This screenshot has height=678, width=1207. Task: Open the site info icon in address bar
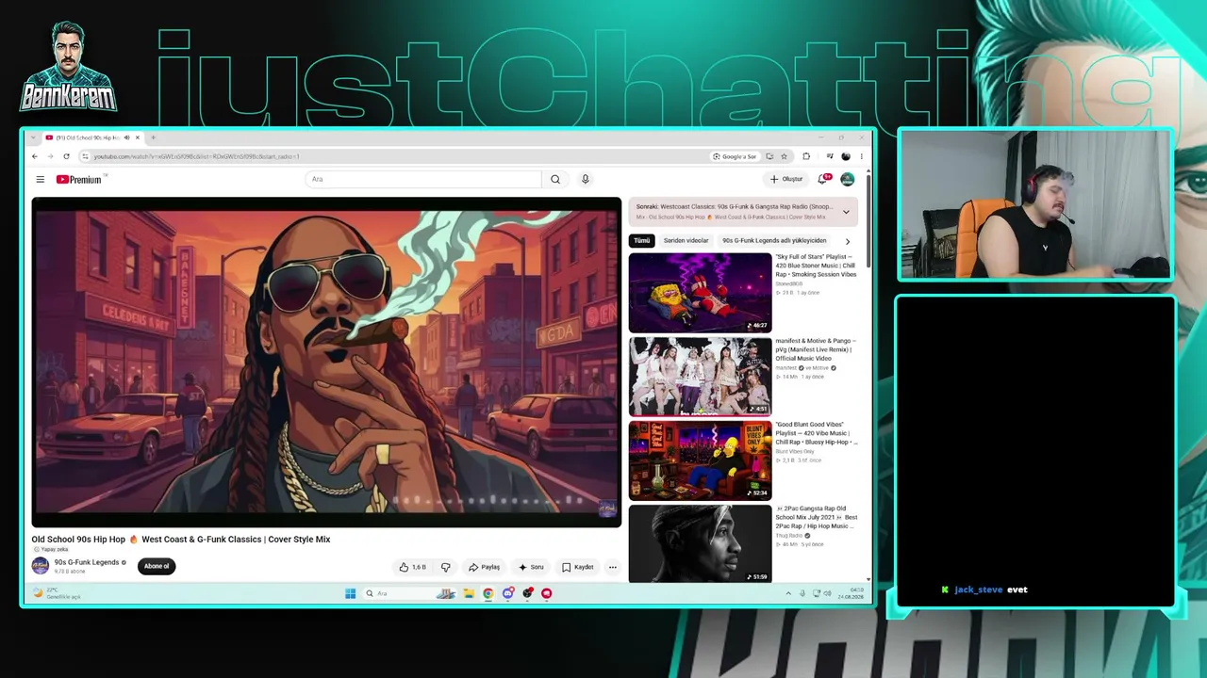(85, 156)
